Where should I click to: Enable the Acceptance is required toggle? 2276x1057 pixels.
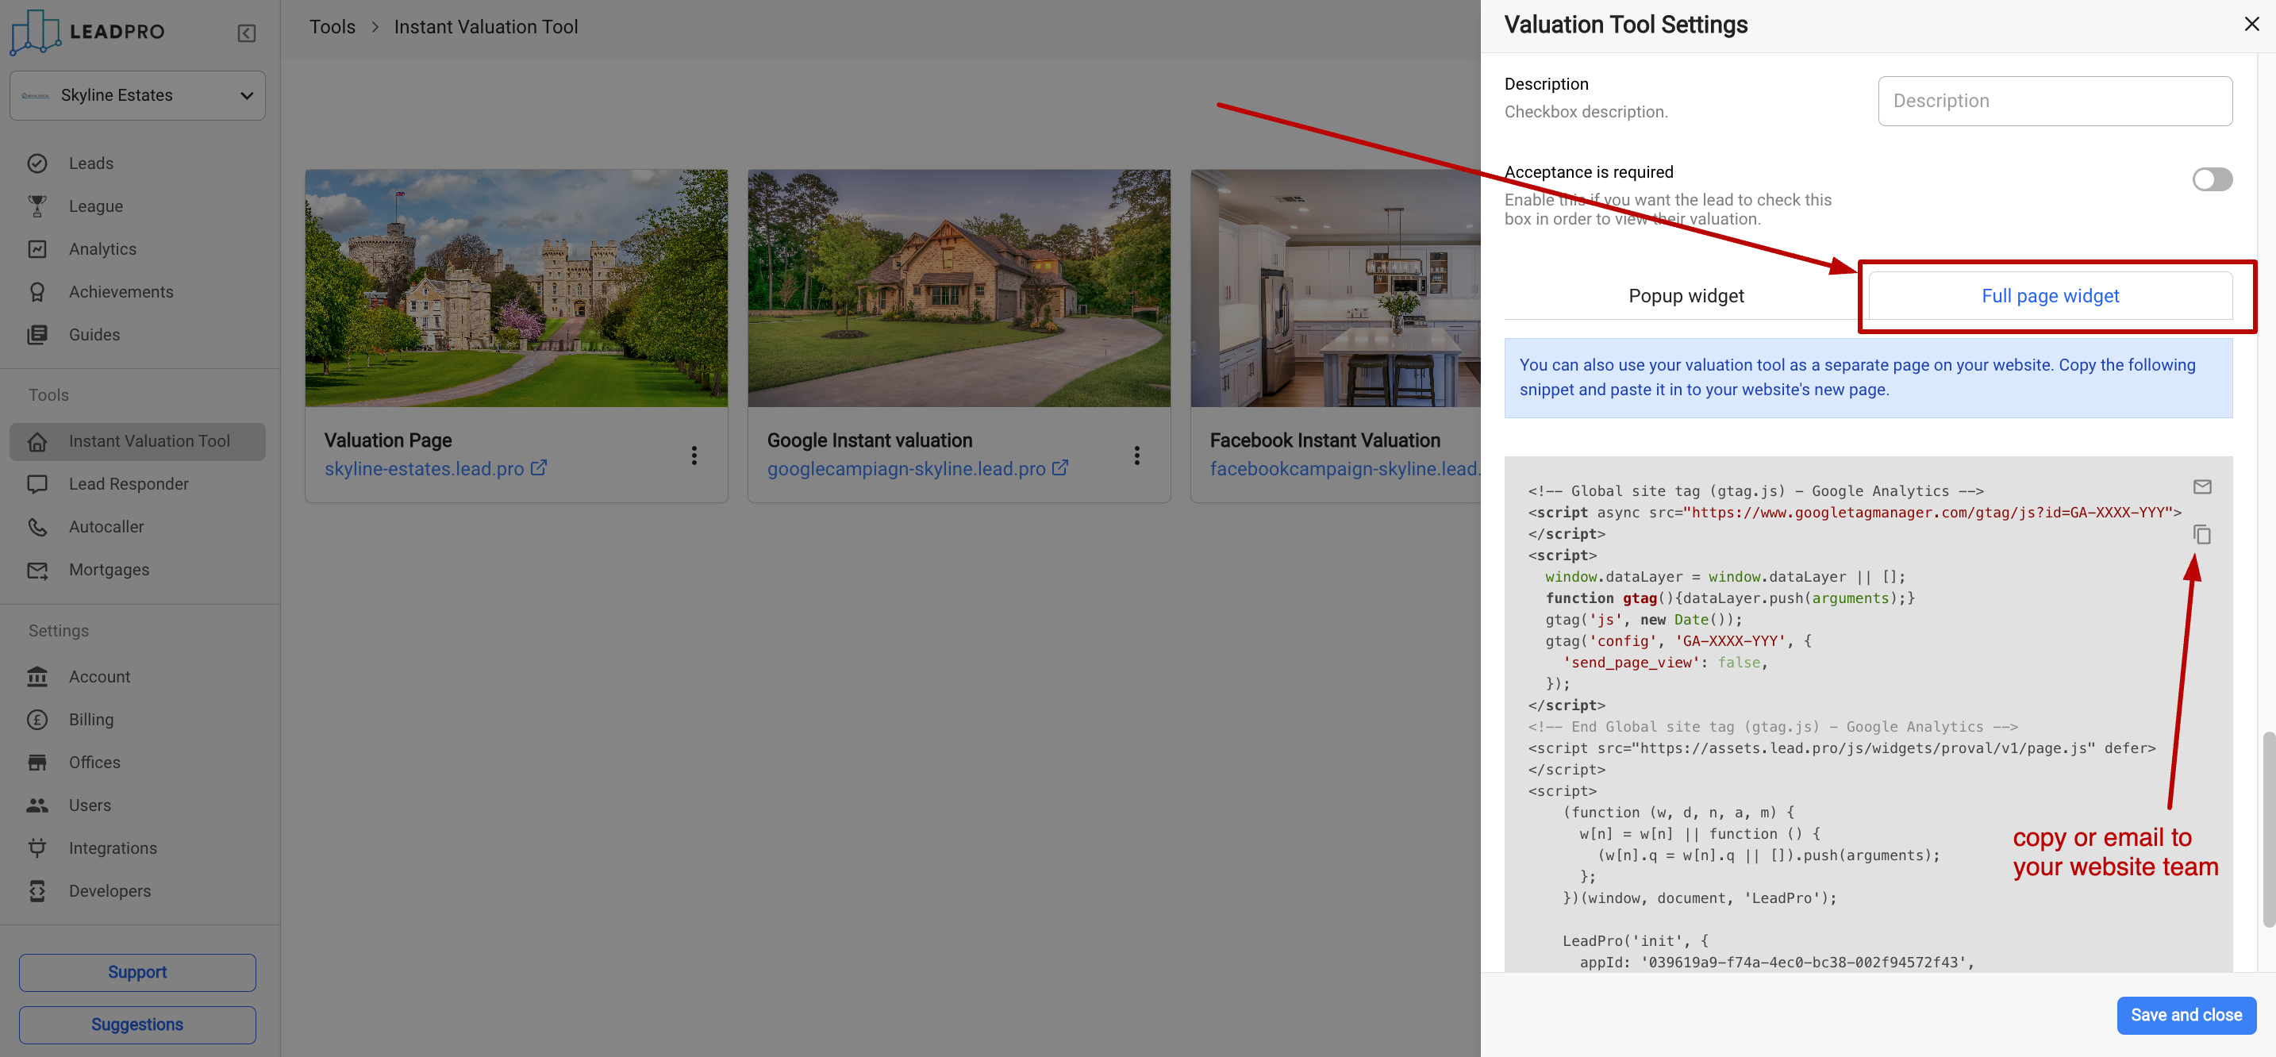coord(2212,179)
